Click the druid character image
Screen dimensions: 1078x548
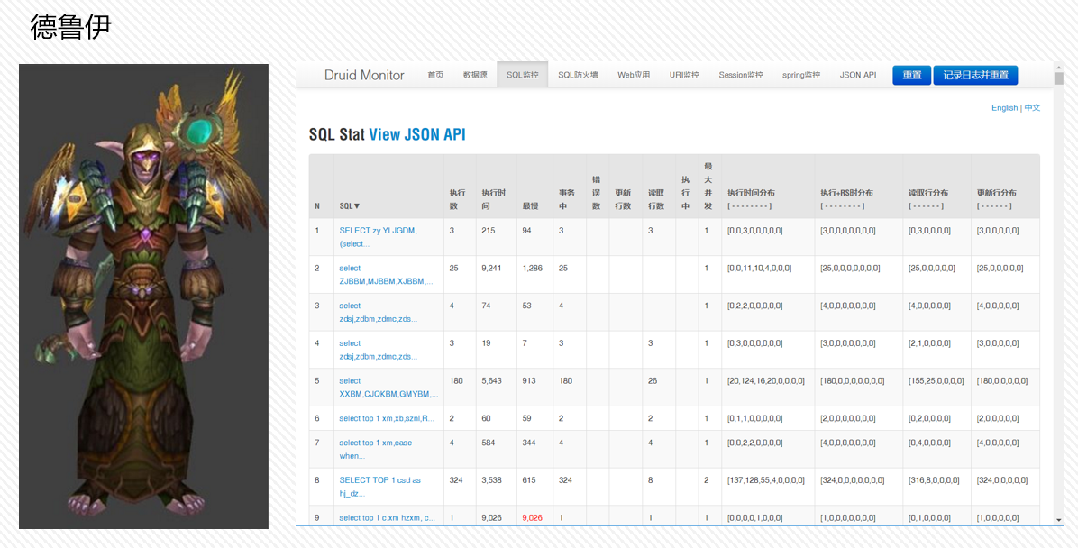click(143, 297)
